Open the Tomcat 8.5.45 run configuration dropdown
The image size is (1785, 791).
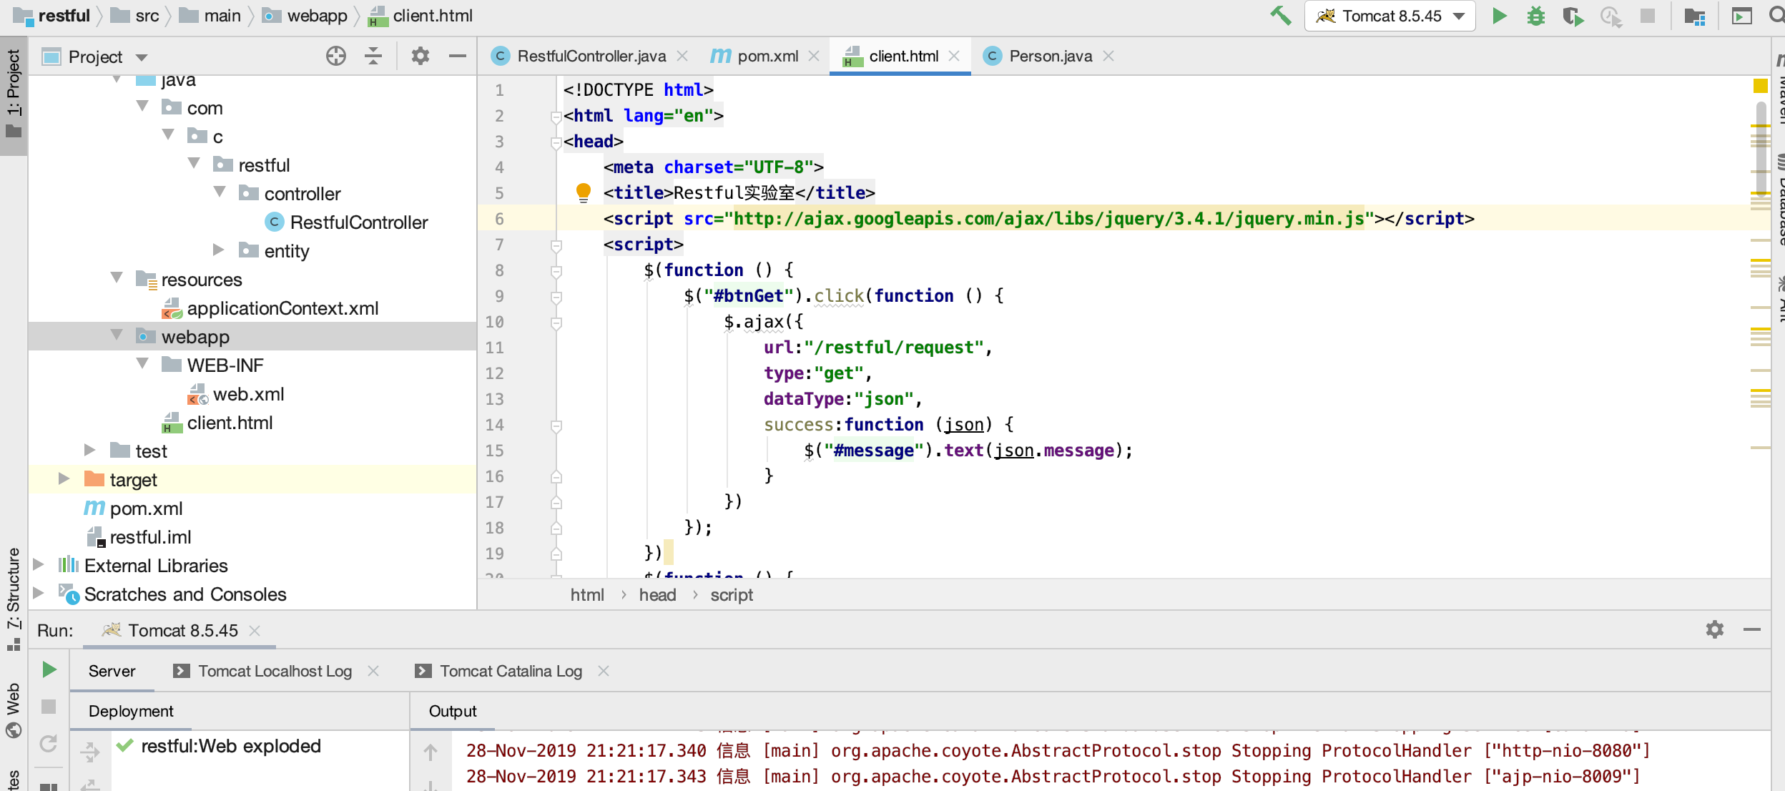(x=1390, y=16)
